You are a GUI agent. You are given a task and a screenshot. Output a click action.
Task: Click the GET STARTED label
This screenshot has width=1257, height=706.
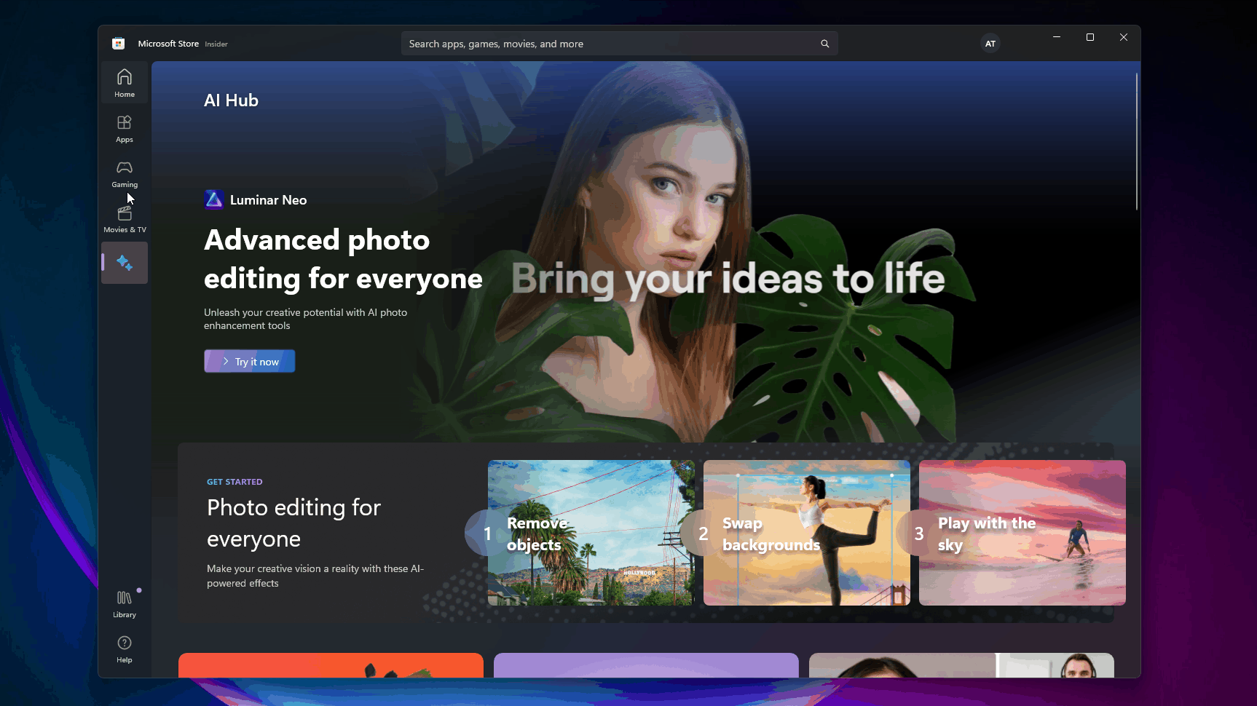click(x=235, y=482)
